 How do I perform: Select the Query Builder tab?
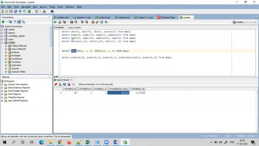point(74,28)
